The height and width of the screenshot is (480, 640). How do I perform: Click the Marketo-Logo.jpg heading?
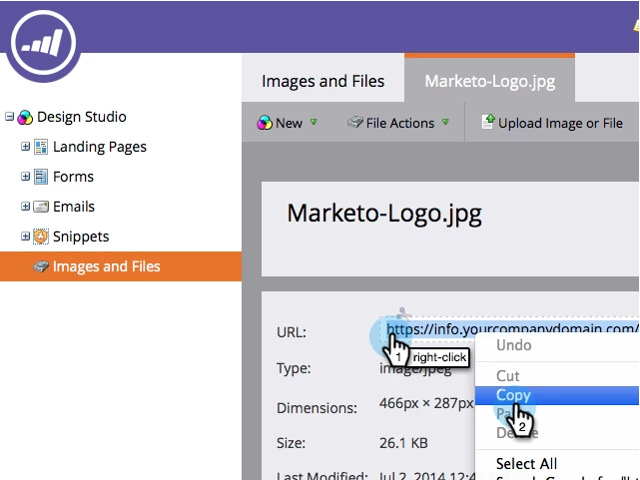384,215
